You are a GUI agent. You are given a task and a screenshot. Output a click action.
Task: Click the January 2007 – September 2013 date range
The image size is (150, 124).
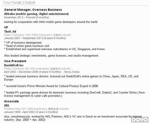click(35, 38)
